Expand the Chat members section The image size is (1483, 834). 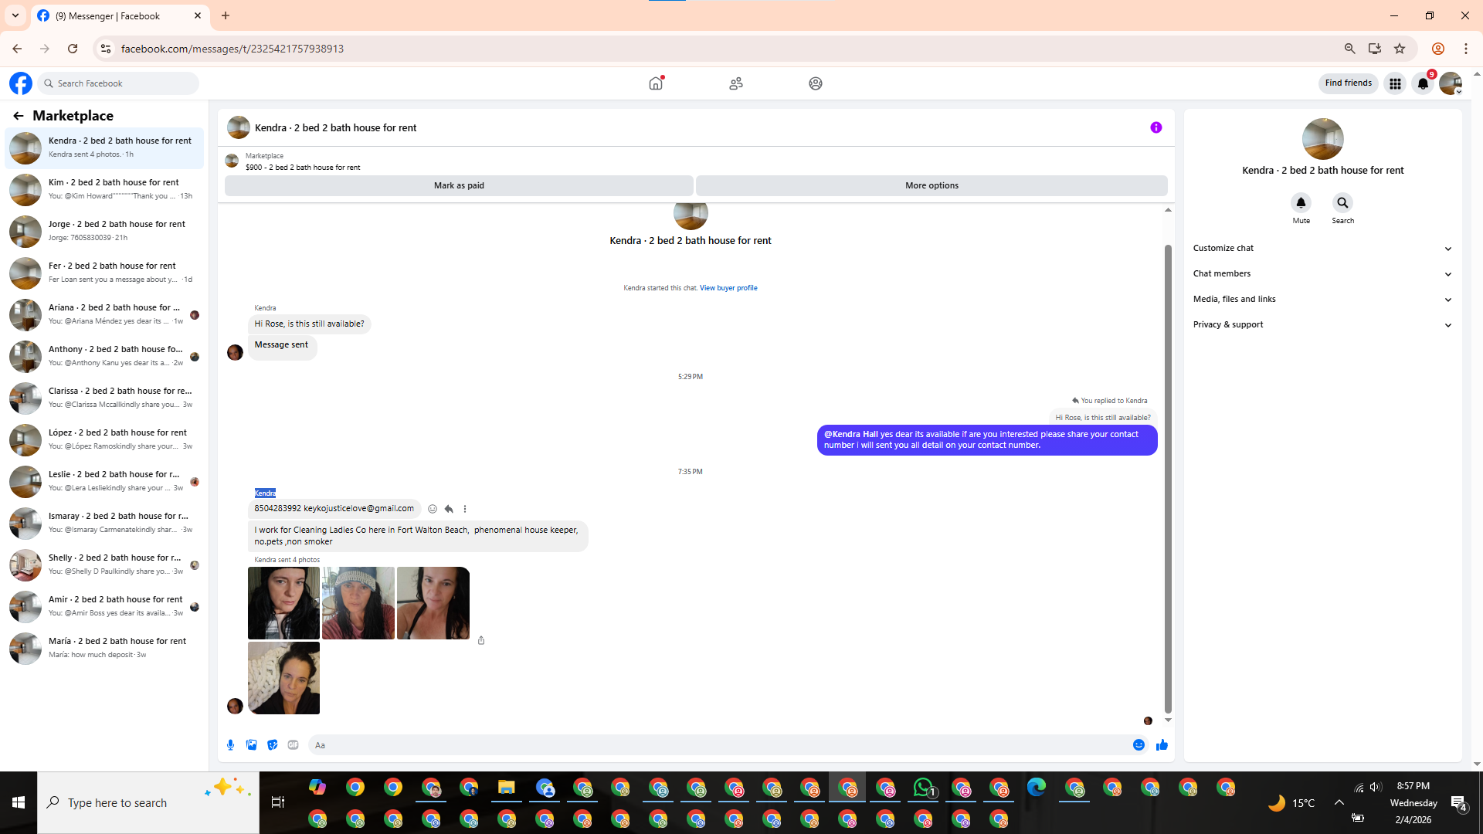click(1322, 273)
